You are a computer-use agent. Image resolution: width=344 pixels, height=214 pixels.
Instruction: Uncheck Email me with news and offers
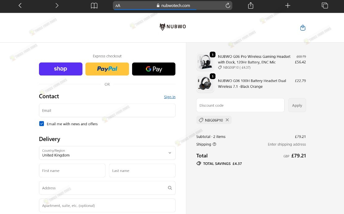pos(41,124)
